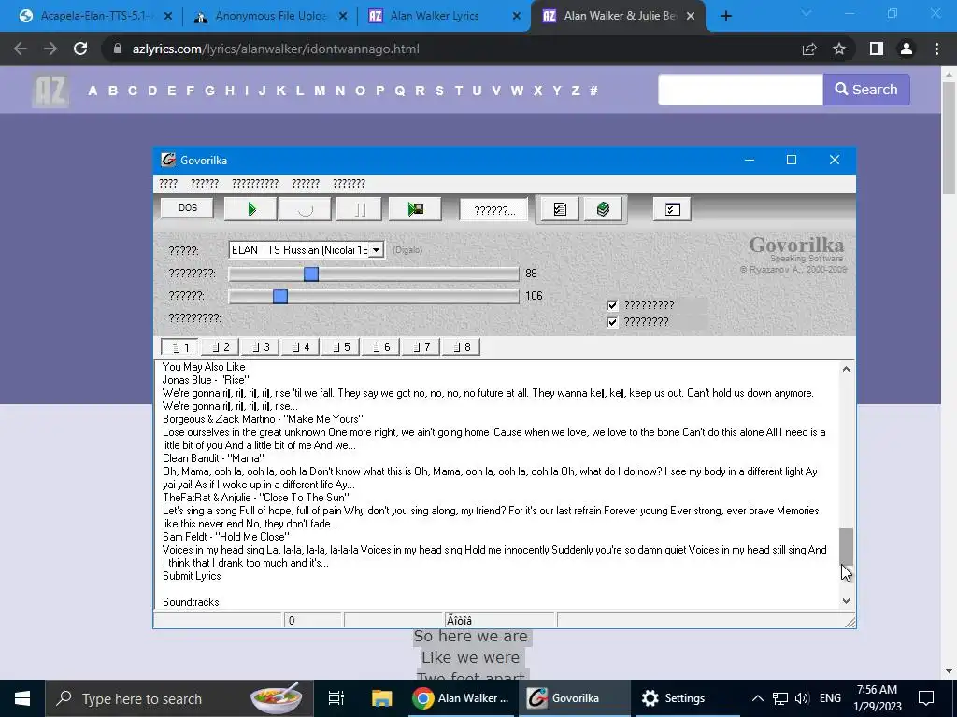This screenshot has width=957, height=717.
Task: Click the '??????...' toolbar button
Action: [x=494, y=210]
